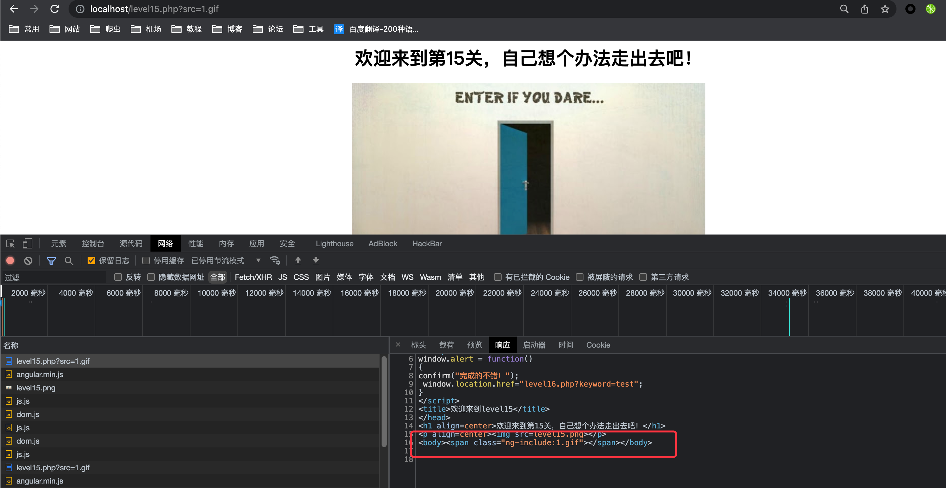Open the 工具 bookmarks folder

[309, 29]
